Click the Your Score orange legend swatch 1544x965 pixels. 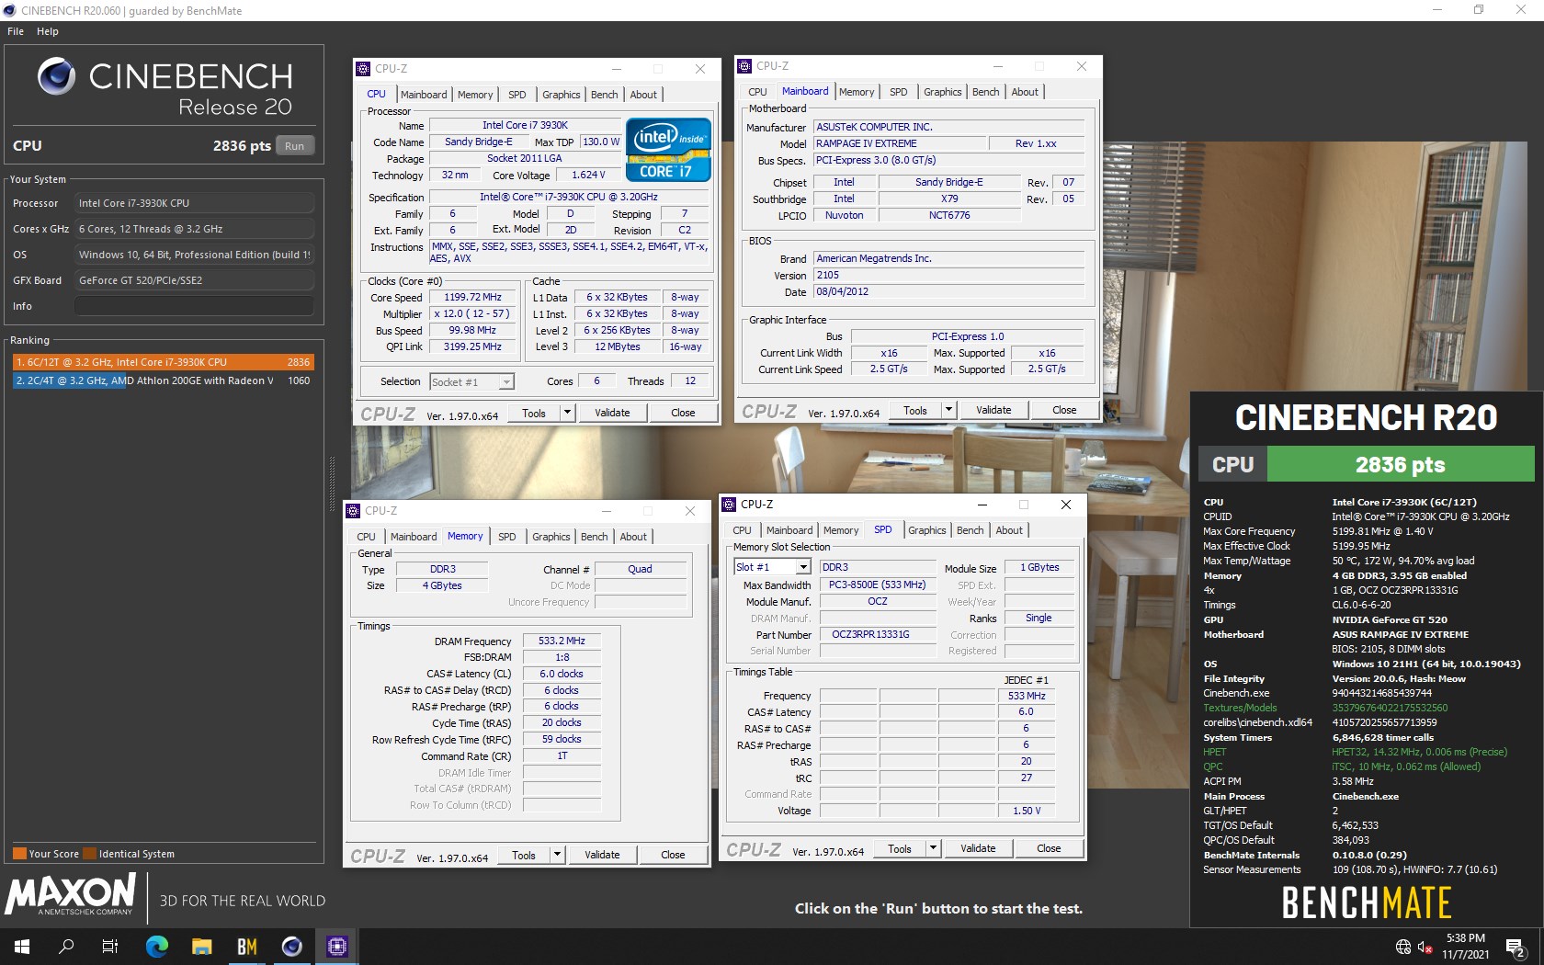19,854
